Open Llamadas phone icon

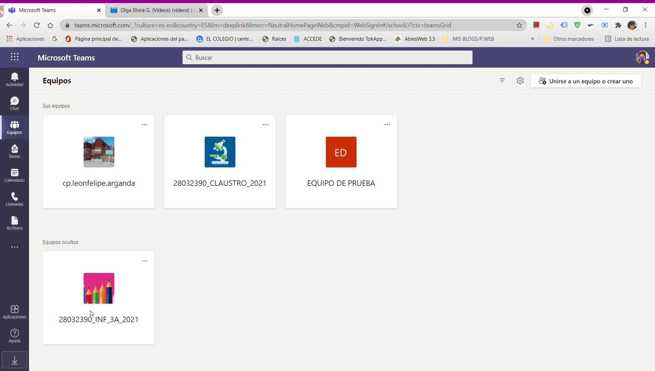14,199
